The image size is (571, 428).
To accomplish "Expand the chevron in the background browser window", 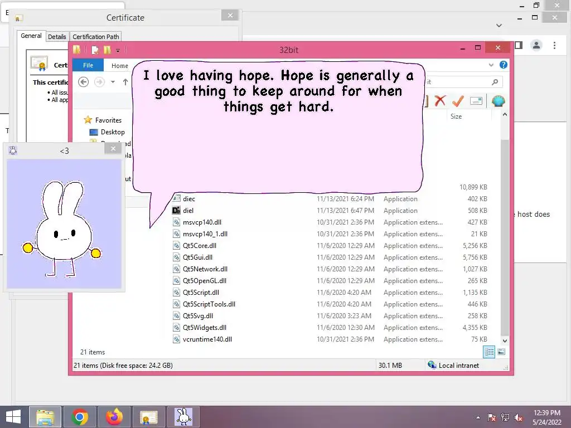I will coord(499,26).
